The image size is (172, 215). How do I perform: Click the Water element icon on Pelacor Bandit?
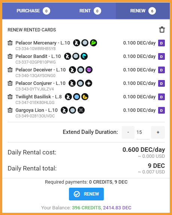pos(84,56)
